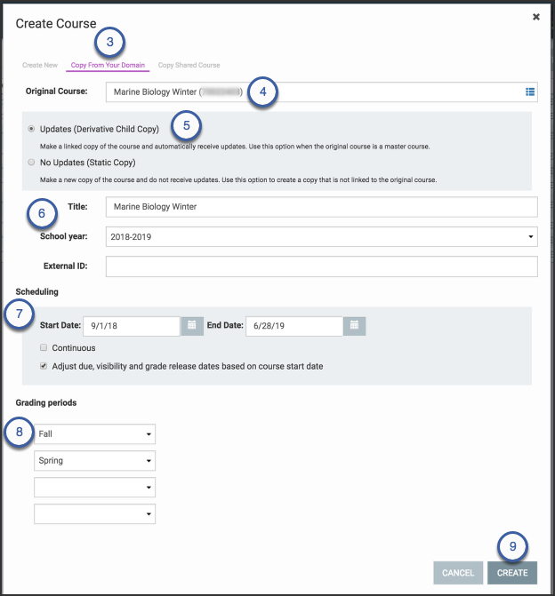Click into the Original Course field
Image resolution: width=555 pixels, height=596 pixels.
point(322,92)
